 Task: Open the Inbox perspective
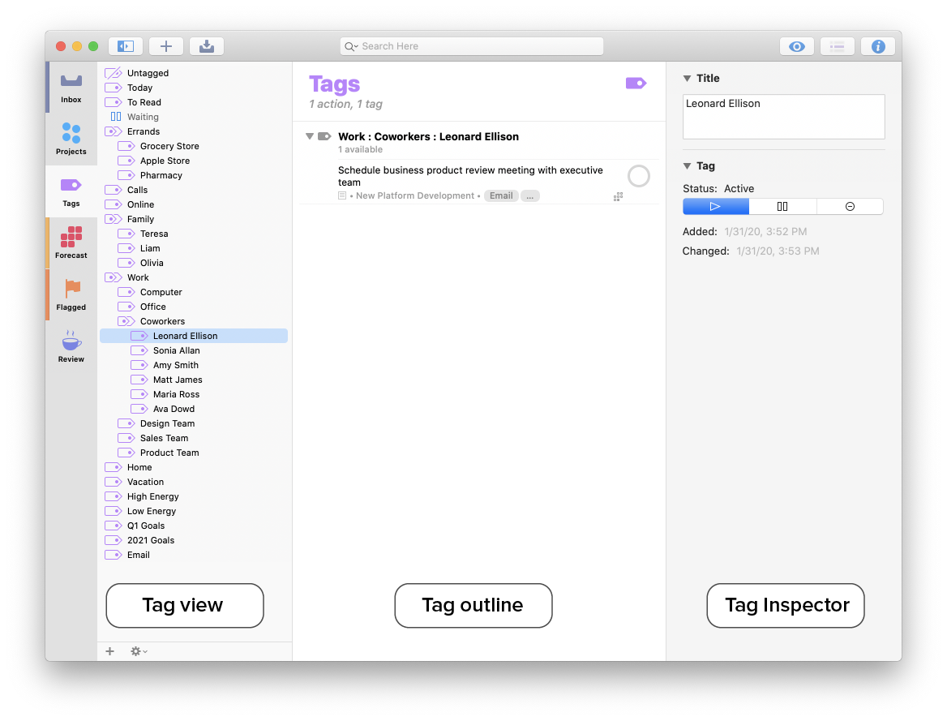(71, 85)
